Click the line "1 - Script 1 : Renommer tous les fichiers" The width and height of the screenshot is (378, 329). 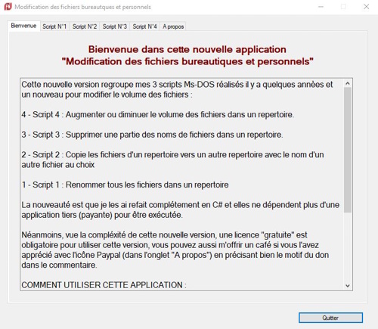click(125, 185)
